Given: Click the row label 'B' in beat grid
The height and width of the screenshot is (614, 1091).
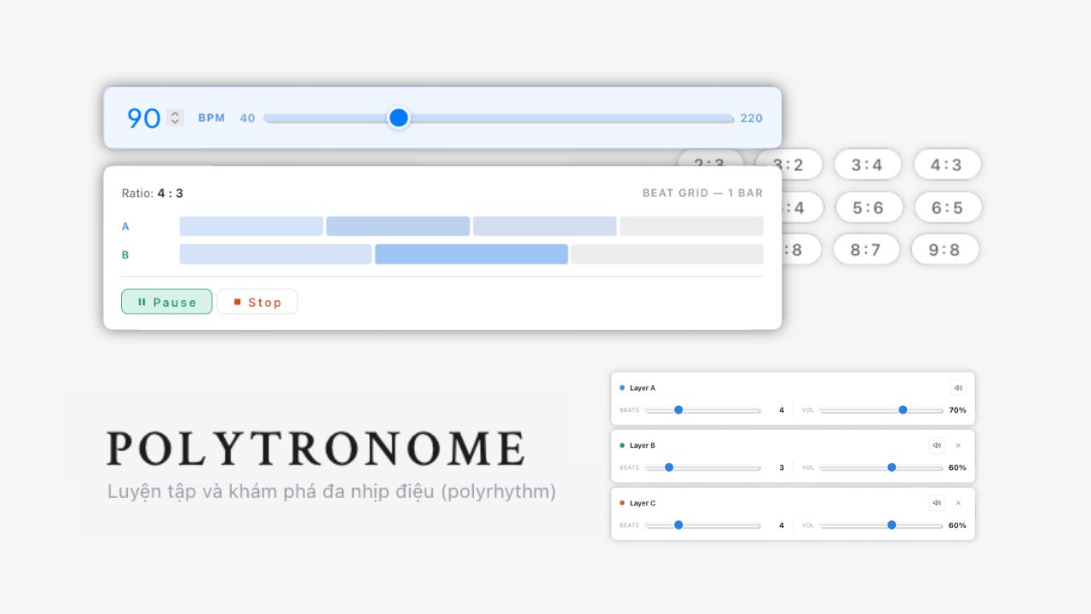Looking at the screenshot, I should (125, 254).
